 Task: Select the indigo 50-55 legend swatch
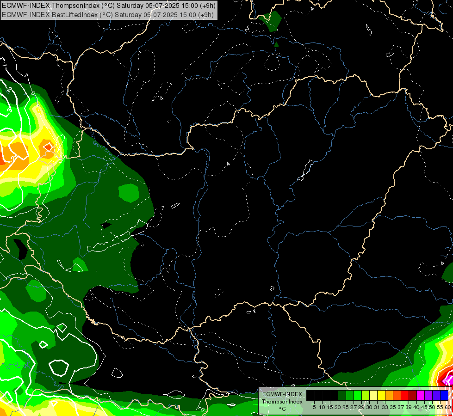click(436, 395)
